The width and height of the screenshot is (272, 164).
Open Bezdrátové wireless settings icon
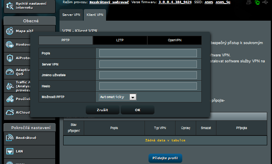(x=10, y=137)
